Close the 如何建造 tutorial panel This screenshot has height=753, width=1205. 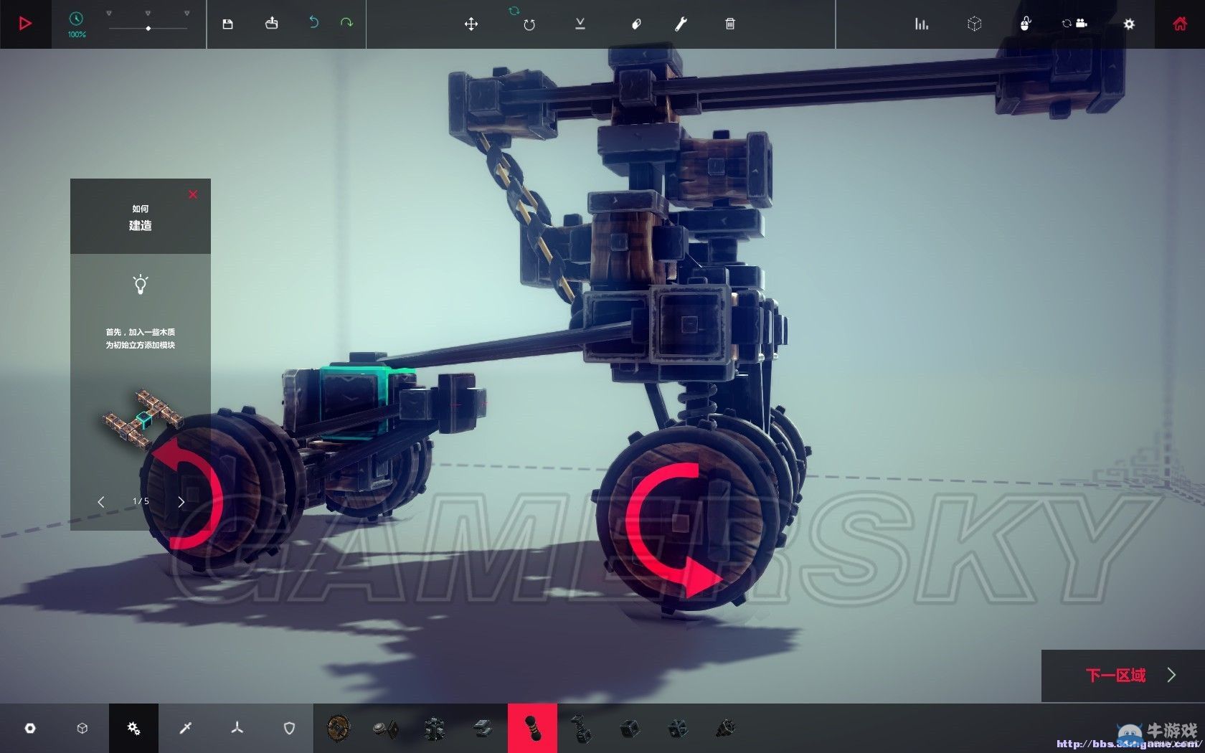coord(193,194)
